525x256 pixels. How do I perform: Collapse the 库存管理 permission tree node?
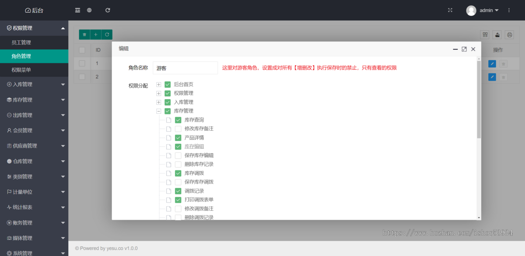pyautogui.click(x=158, y=111)
